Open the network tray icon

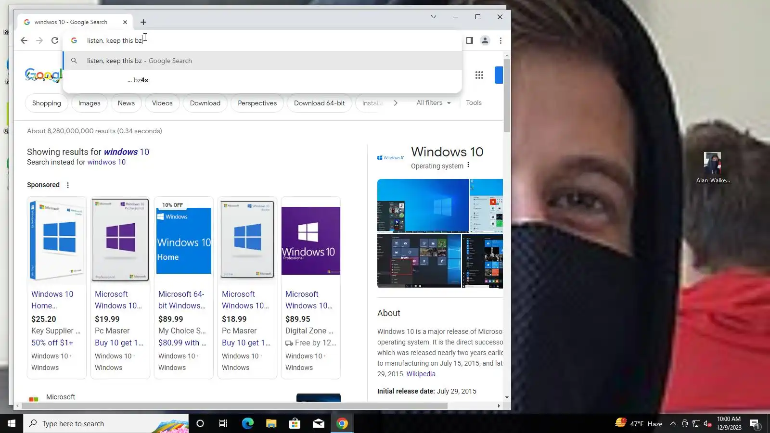(x=696, y=424)
